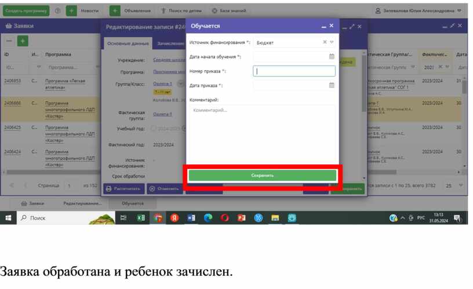Open Excel from the Windows taskbar
Screen dimensions: 473x289
pos(140,218)
